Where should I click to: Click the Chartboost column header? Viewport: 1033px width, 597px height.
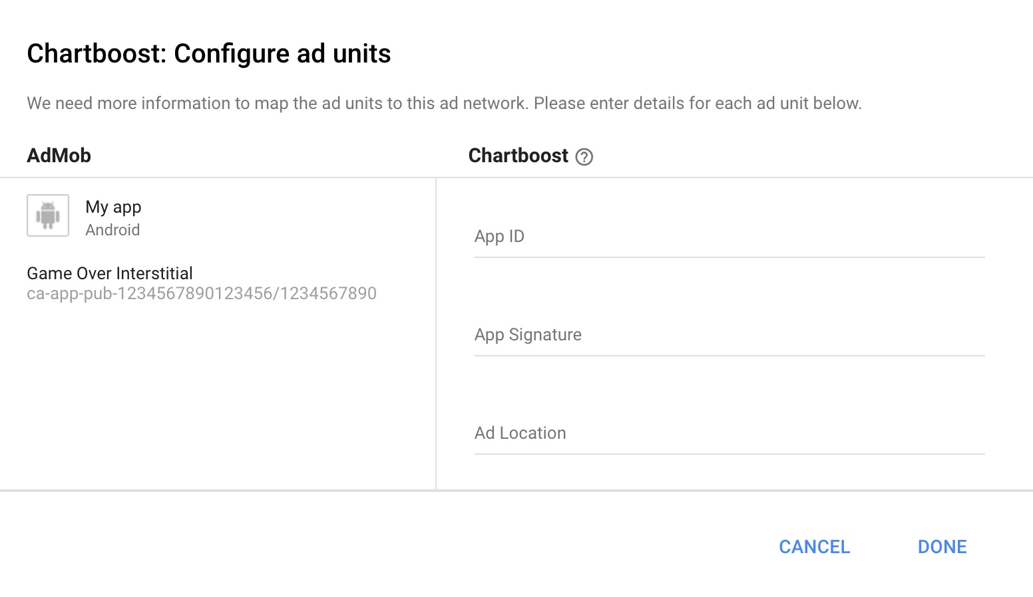pyautogui.click(x=518, y=155)
